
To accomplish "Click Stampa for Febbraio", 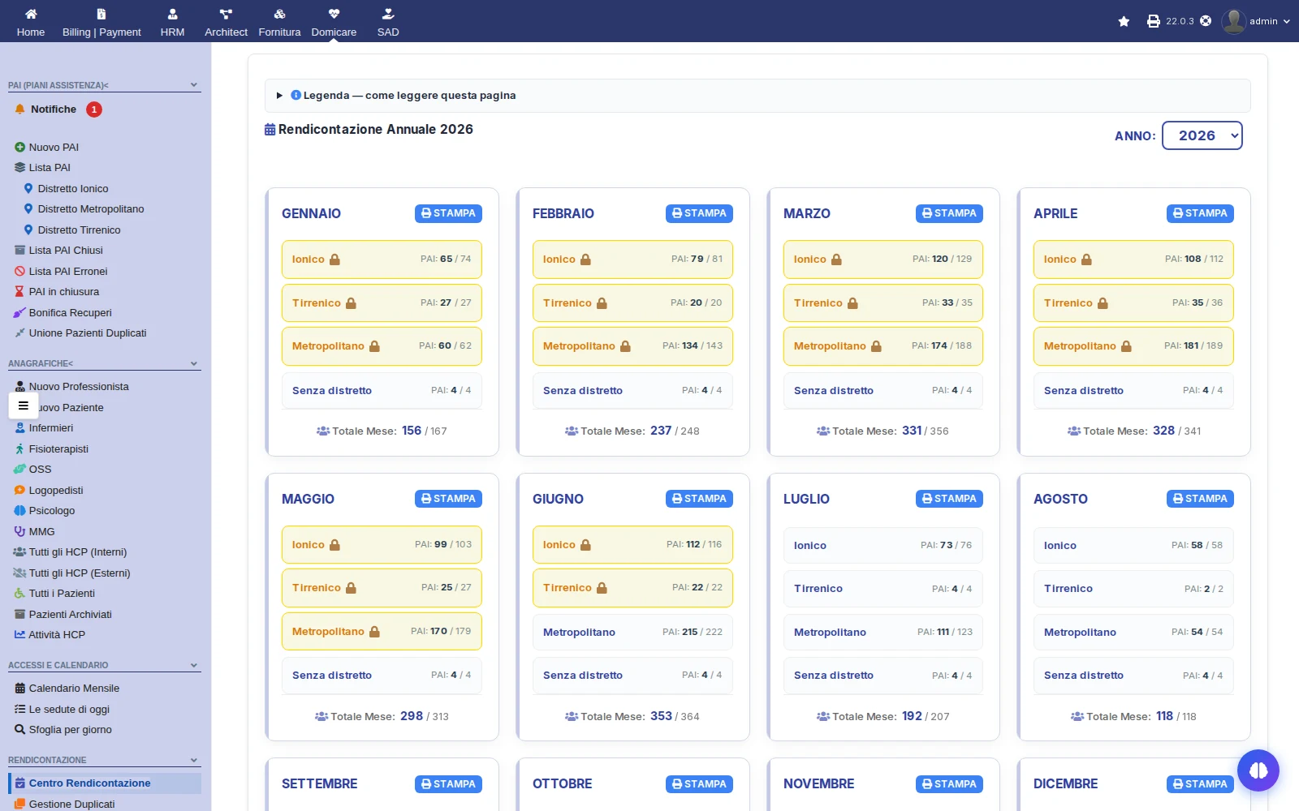I will tap(699, 213).
